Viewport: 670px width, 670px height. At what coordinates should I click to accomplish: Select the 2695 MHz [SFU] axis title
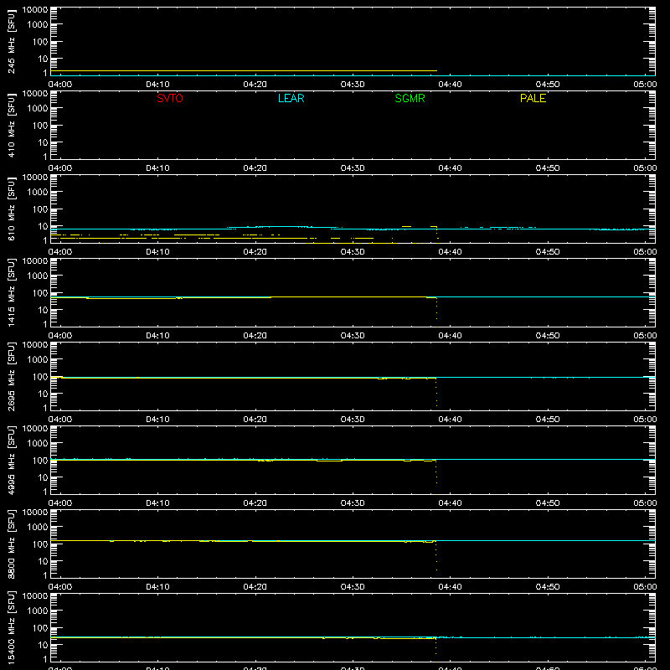pyautogui.click(x=11, y=377)
